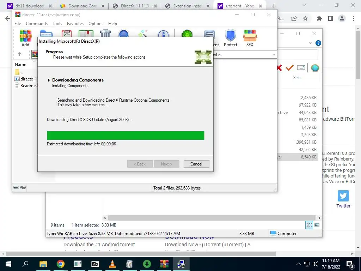Click the Next button in DirectX setup
Viewport: 361px width, 271px height.
click(x=166, y=164)
